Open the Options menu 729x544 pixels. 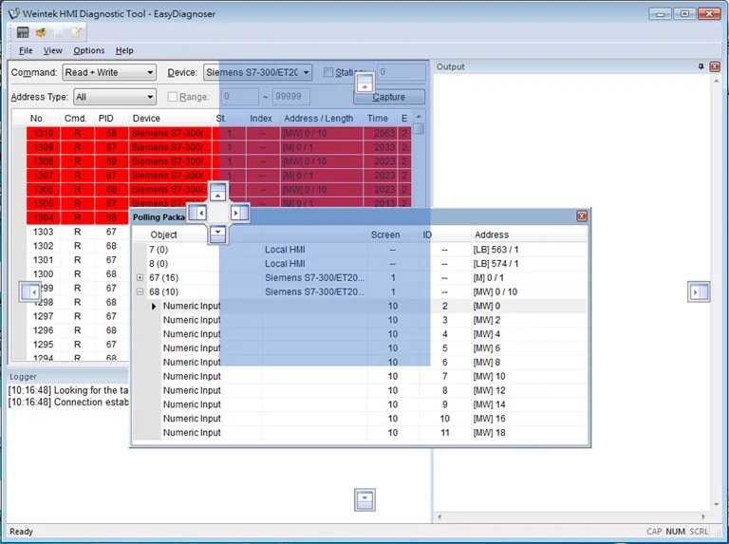click(89, 50)
